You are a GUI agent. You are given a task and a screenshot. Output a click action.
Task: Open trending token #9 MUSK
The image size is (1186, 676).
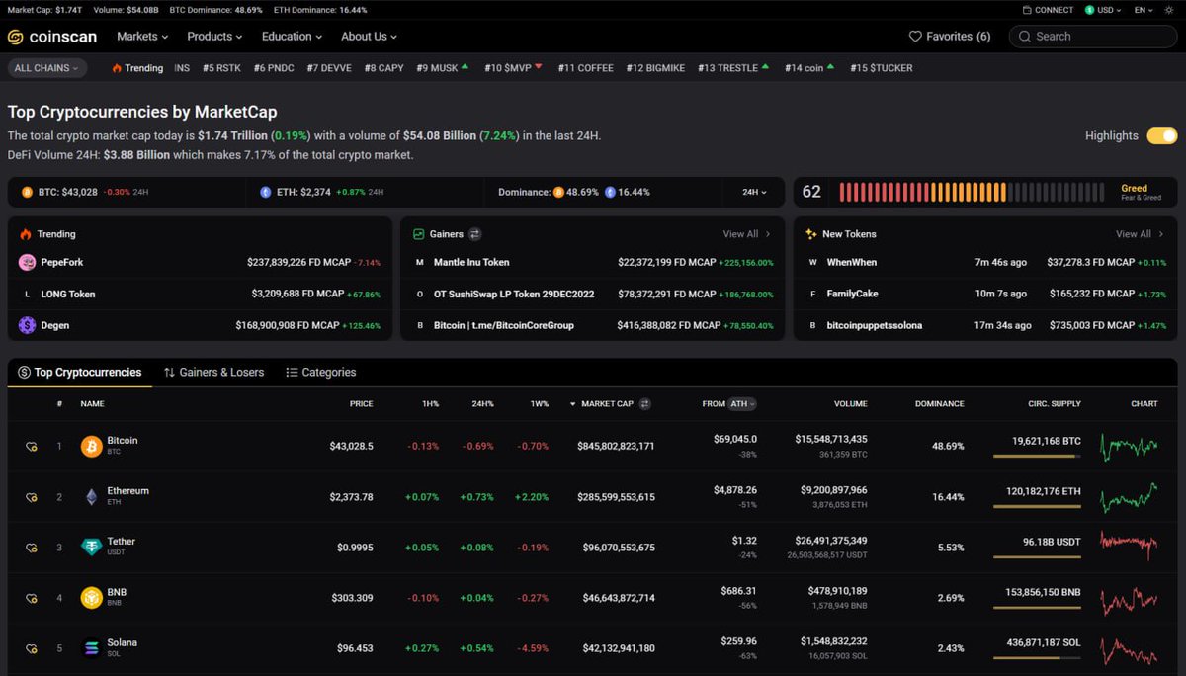click(443, 68)
